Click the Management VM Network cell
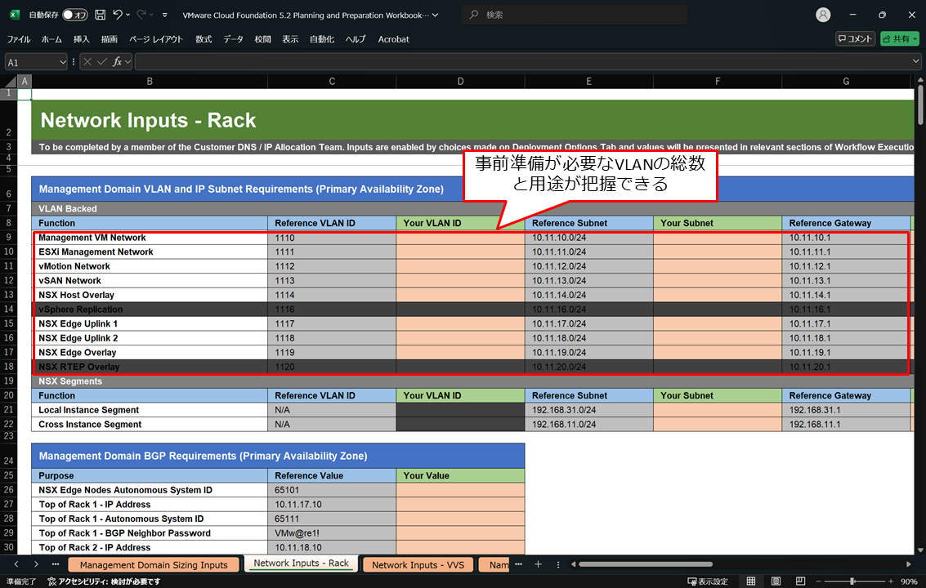The height and width of the screenshot is (588, 926). (150, 238)
